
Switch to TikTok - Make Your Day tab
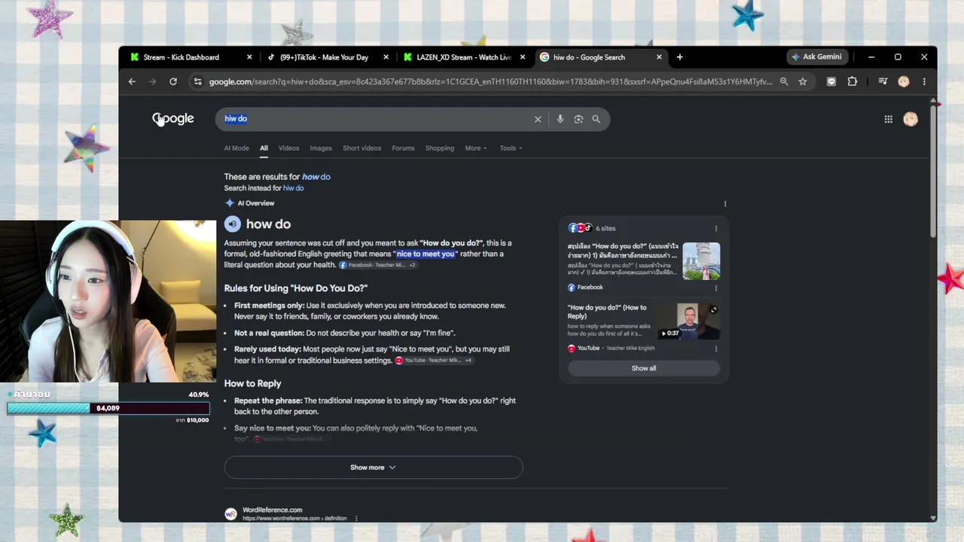[x=324, y=57]
